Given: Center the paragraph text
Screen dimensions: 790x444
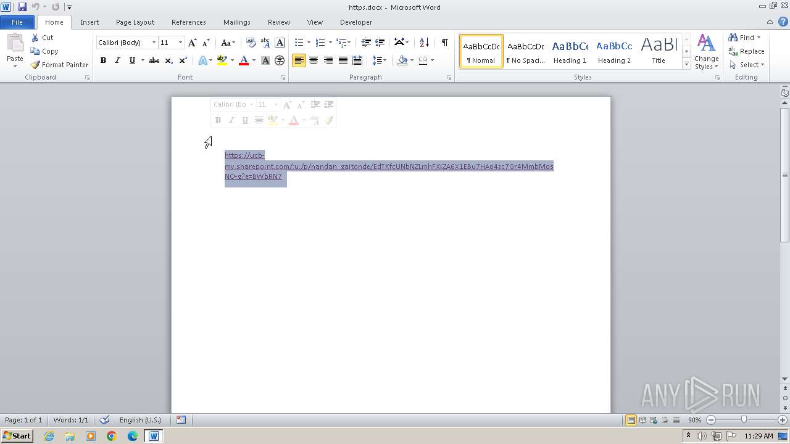Looking at the screenshot, I should point(314,60).
